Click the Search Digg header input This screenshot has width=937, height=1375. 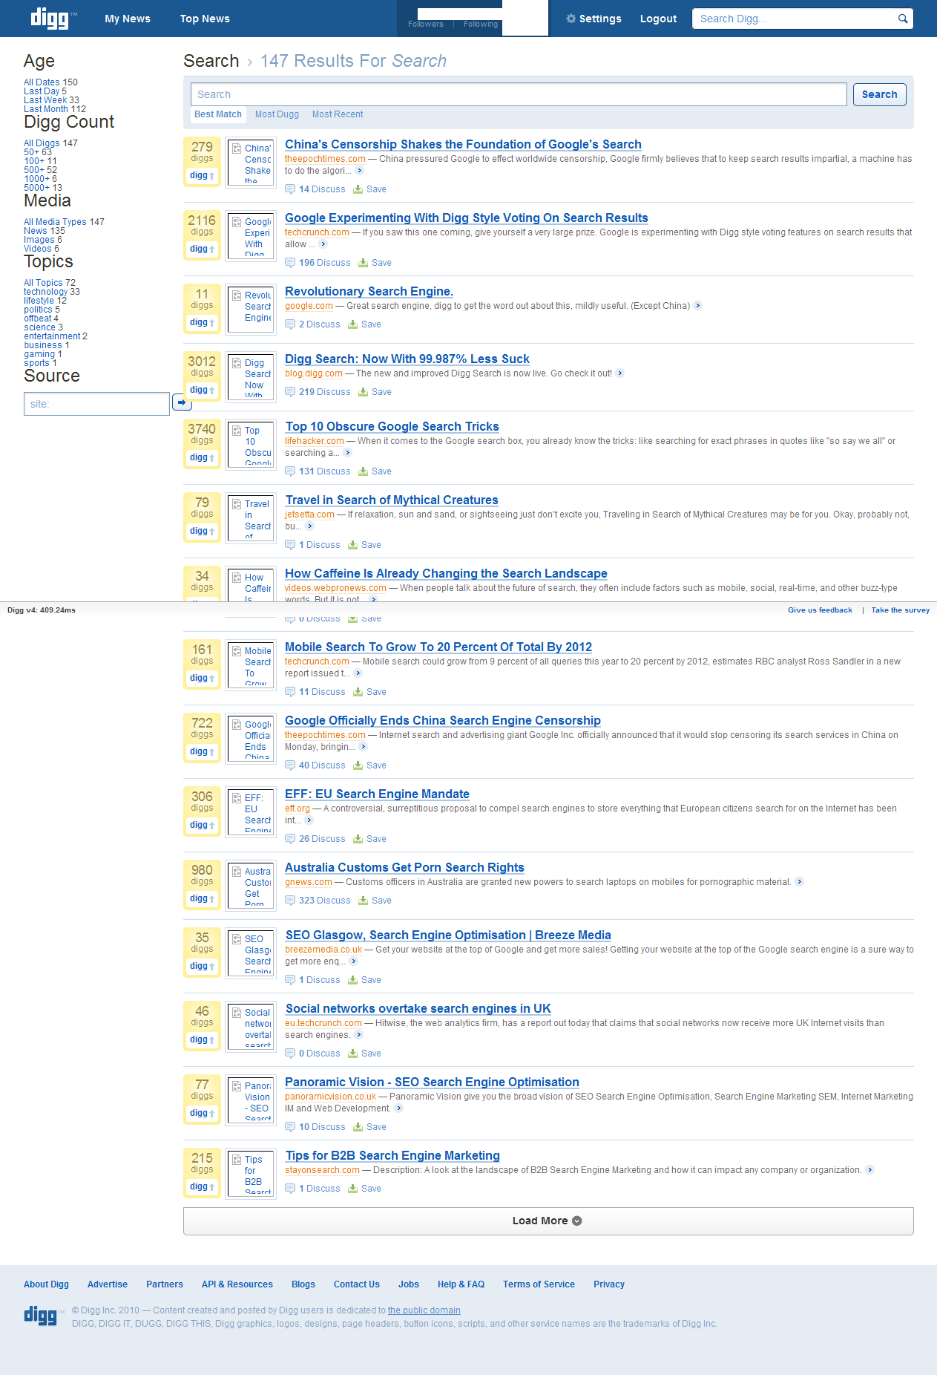pos(795,19)
